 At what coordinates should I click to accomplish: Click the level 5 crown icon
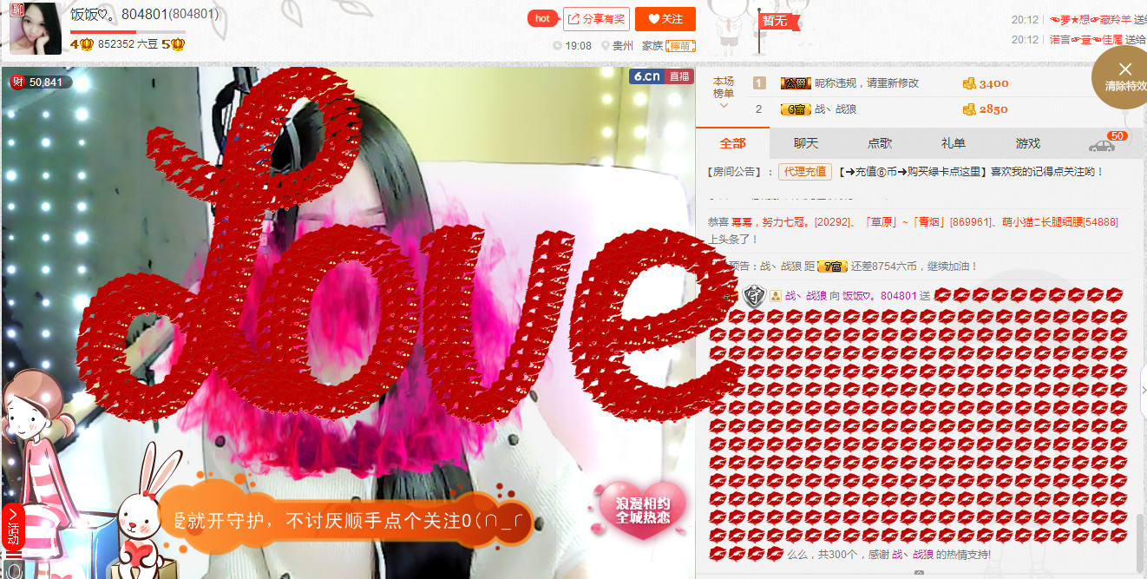[x=174, y=43]
